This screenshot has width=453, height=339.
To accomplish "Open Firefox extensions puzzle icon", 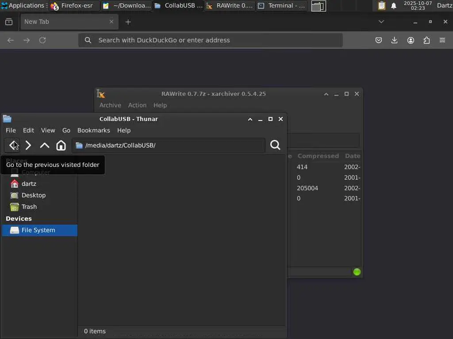I will (x=426, y=40).
